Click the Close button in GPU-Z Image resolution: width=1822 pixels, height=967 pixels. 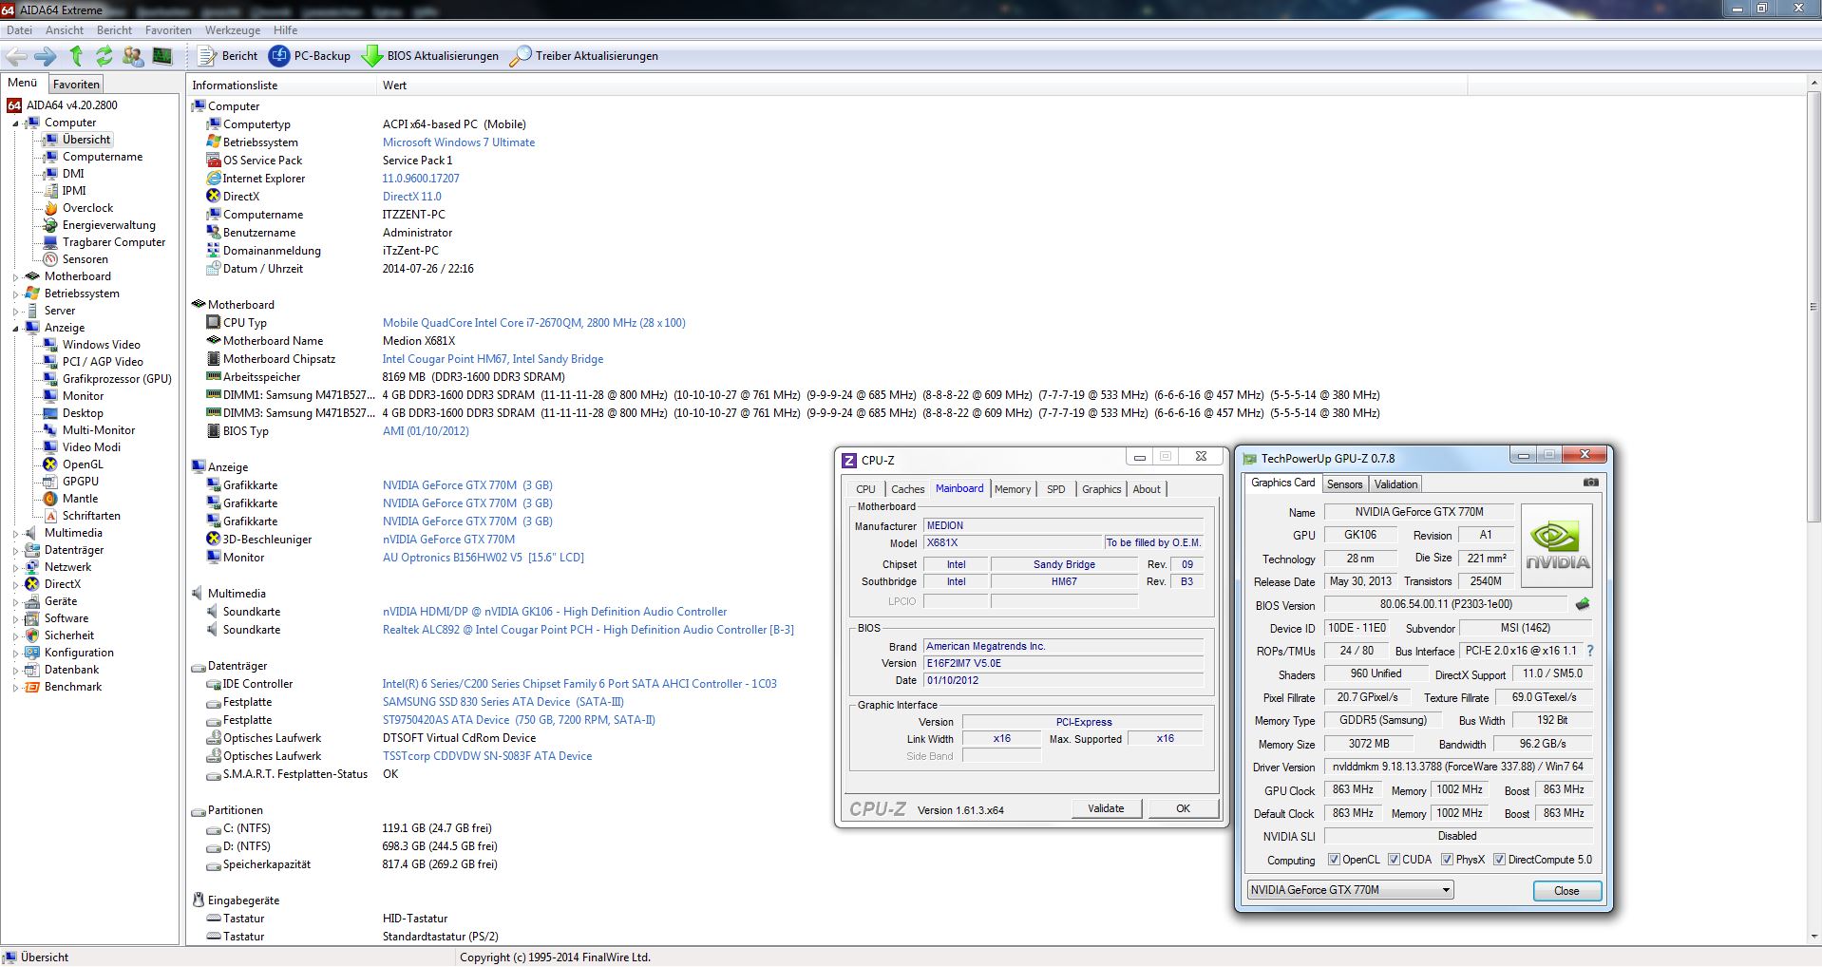[1566, 891]
